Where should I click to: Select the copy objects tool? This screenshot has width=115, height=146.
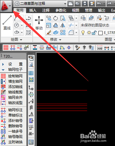49,18
